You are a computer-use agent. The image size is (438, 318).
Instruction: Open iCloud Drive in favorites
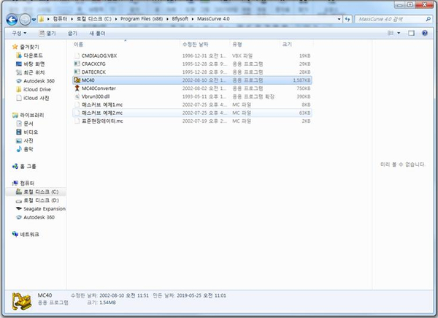pyautogui.click(x=37, y=89)
